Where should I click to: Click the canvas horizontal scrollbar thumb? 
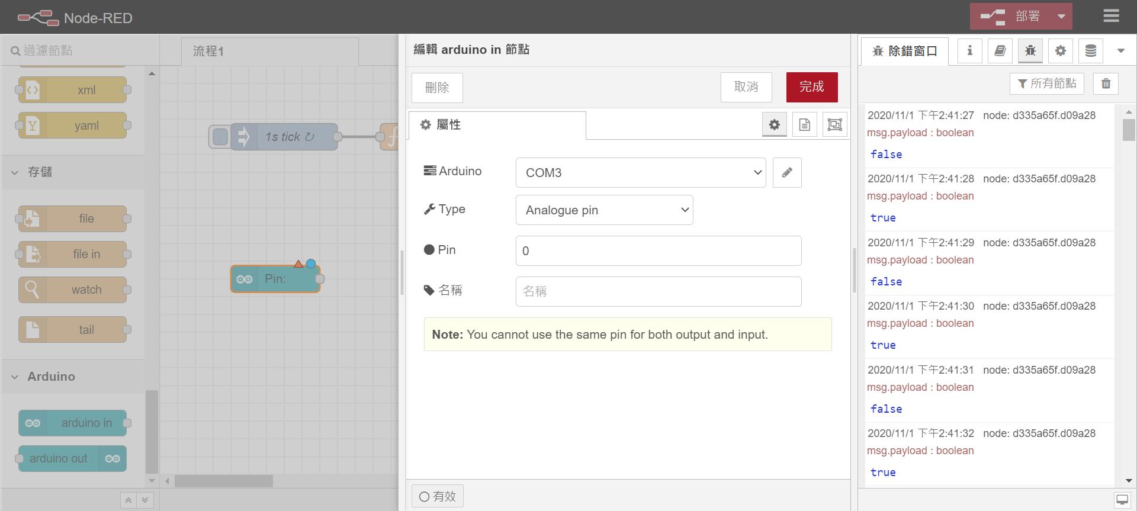(223, 481)
